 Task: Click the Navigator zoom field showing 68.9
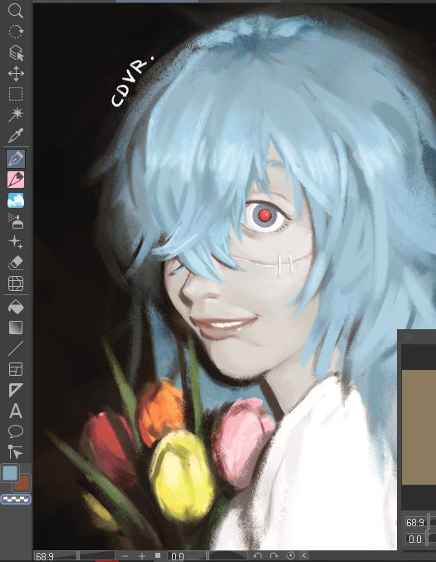tap(415, 522)
